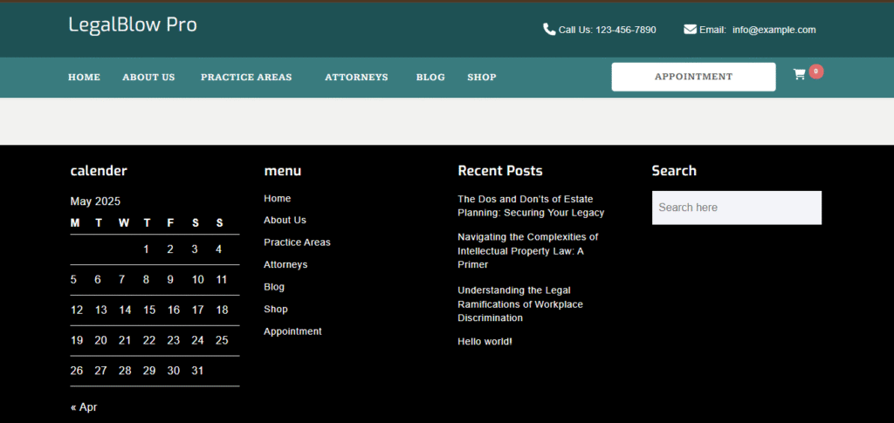Screen dimensions: 894x423
Task: Open the Home nav menu item
Action: pos(84,78)
